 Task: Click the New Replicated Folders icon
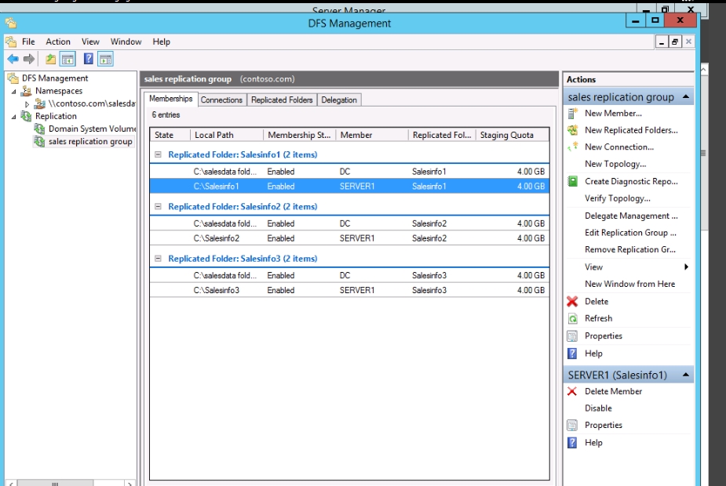572,131
